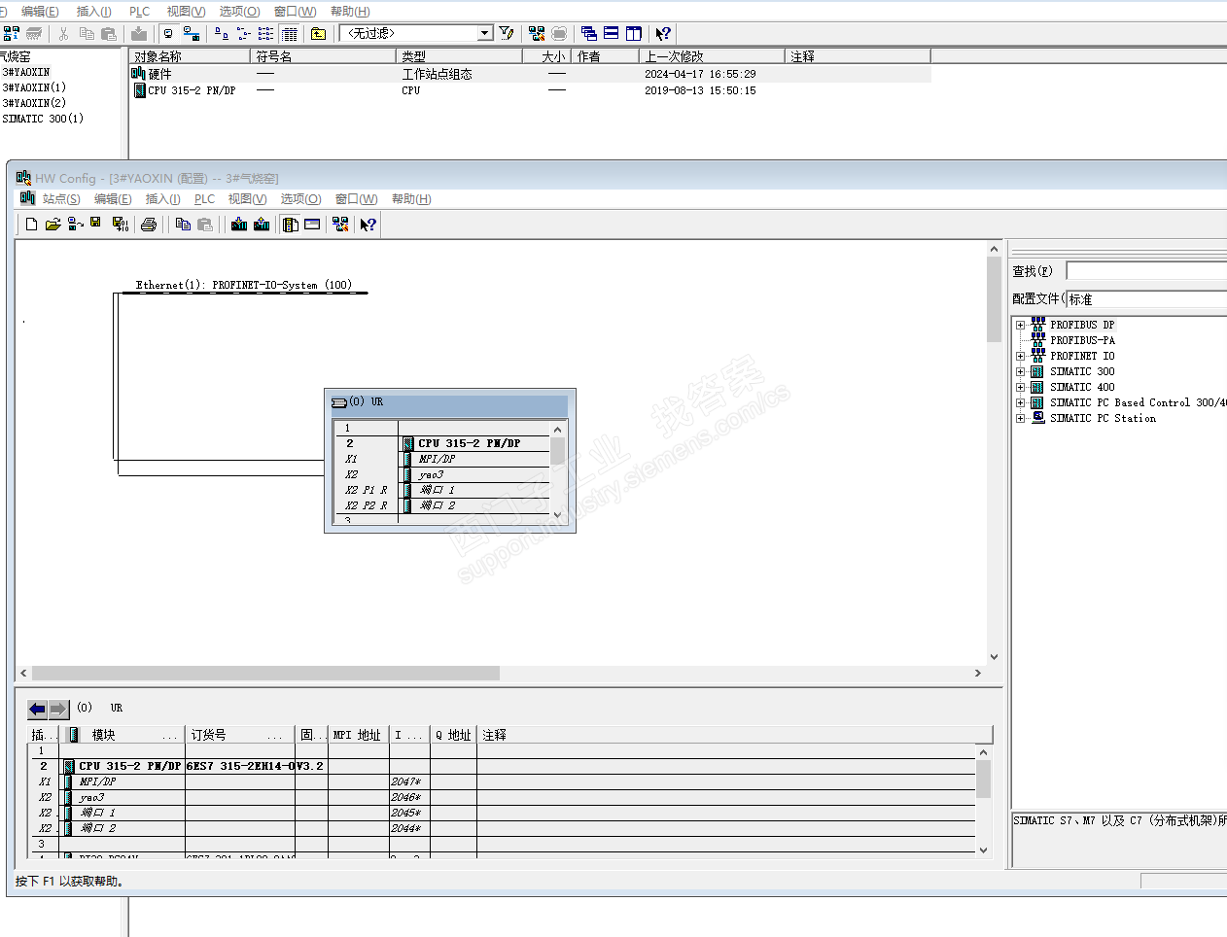This screenshot has width=1227, height=937.
Task: Click the 查找 search input field
Action: click(x=1147, y=271)
